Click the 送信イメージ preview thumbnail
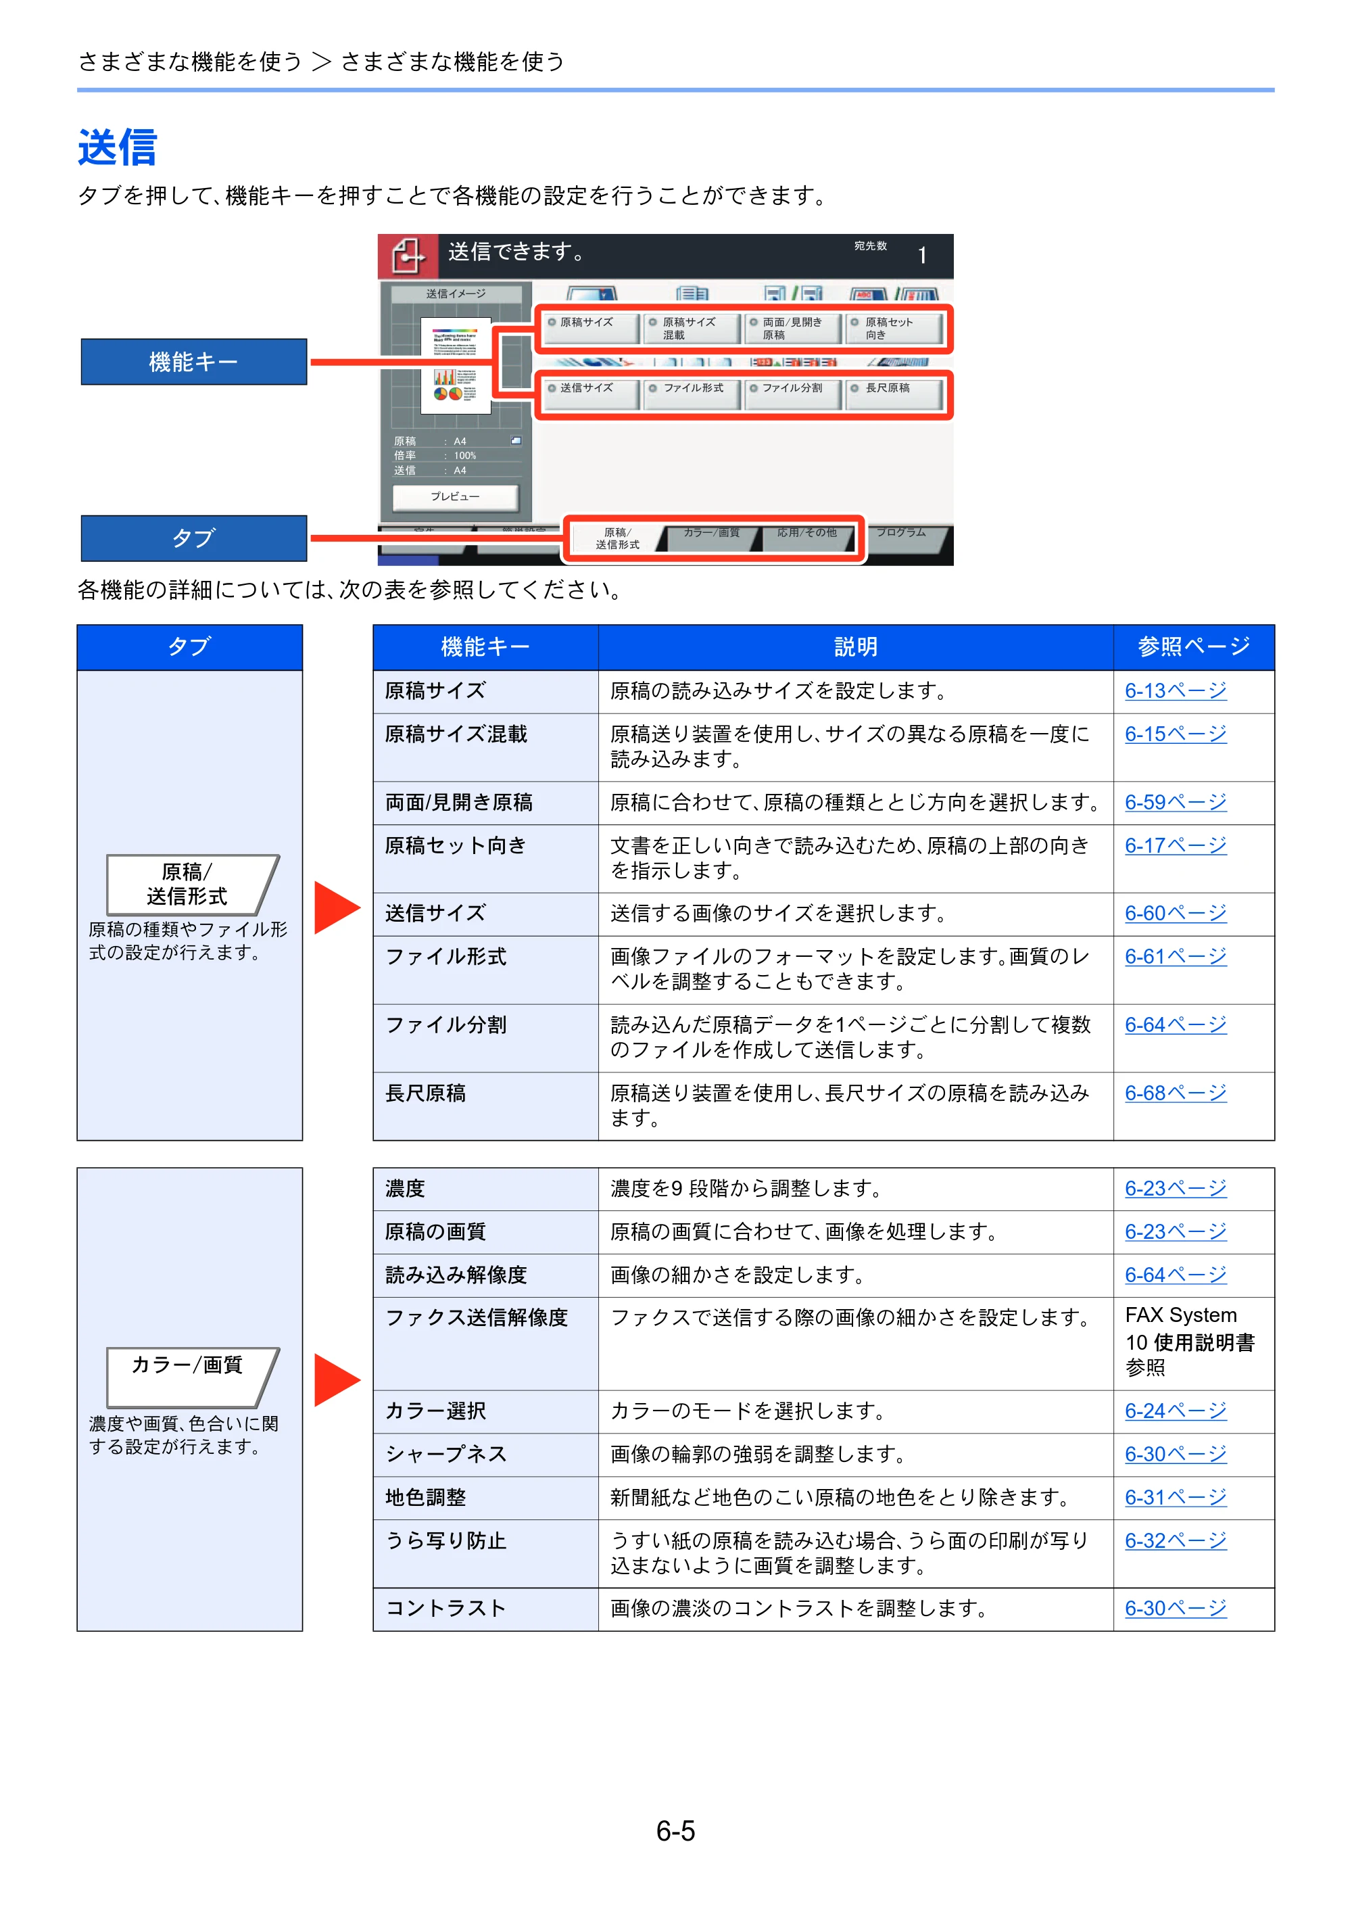This screenshot has height=1913, width=1352. (455, 366)
